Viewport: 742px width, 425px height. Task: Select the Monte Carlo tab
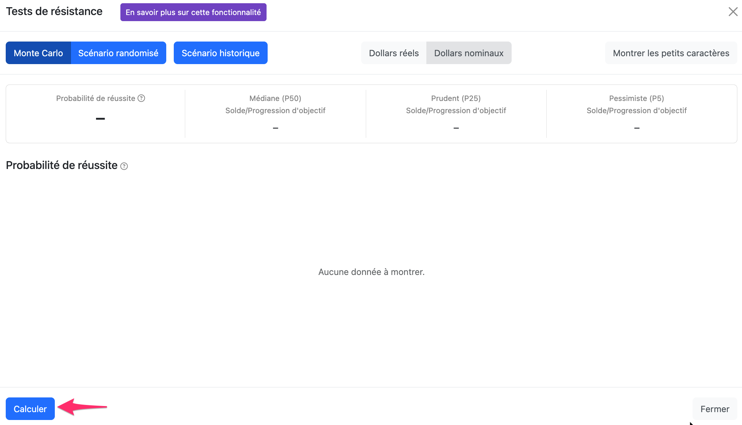coord(38,53)
